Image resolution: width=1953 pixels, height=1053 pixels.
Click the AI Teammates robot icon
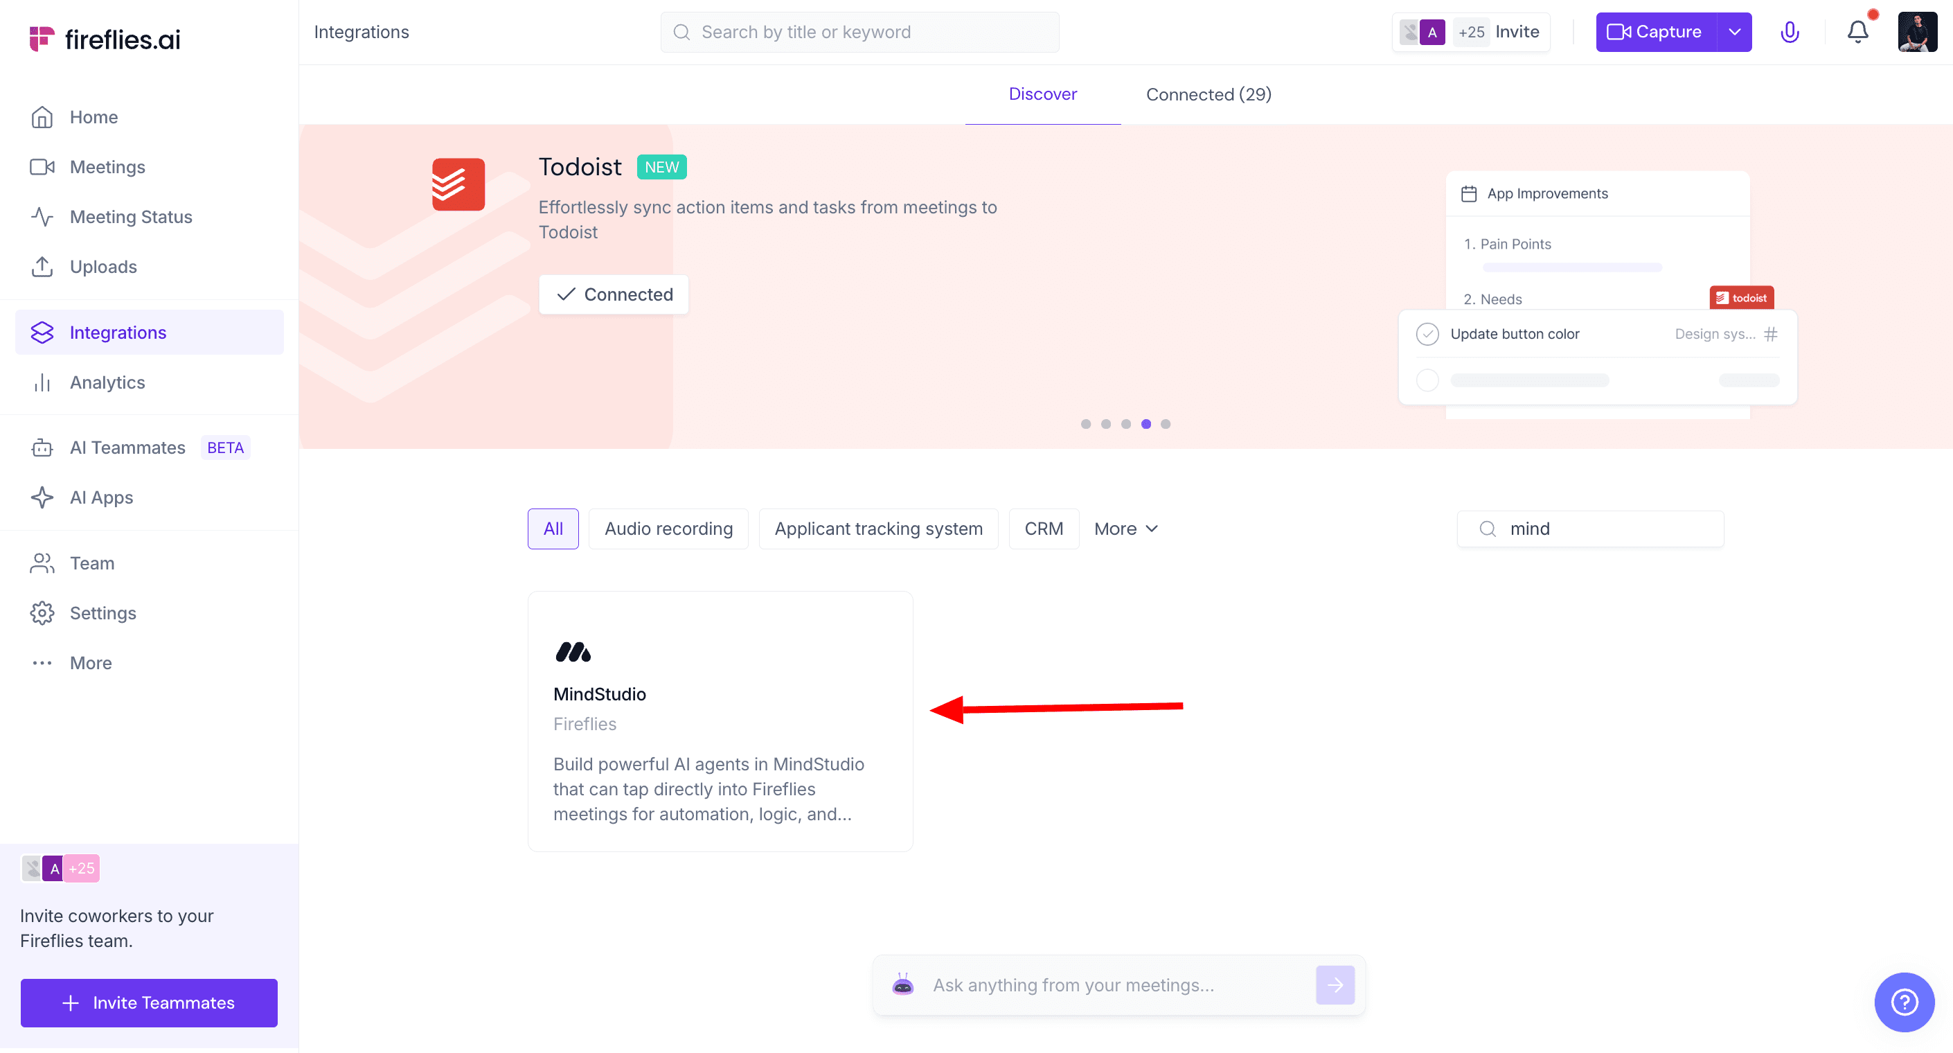[42, 448]
